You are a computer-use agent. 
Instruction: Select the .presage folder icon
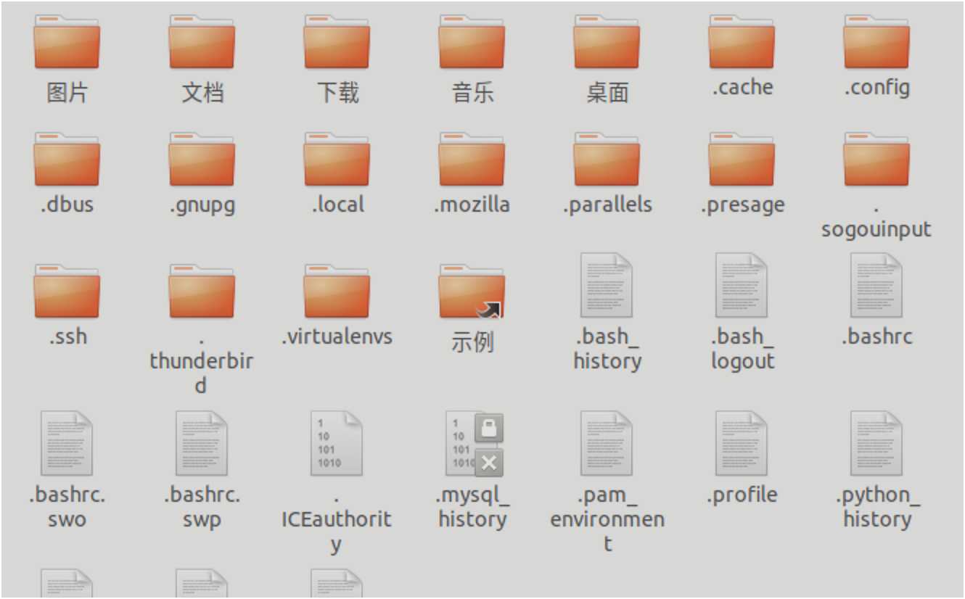(x=742, y=159)
